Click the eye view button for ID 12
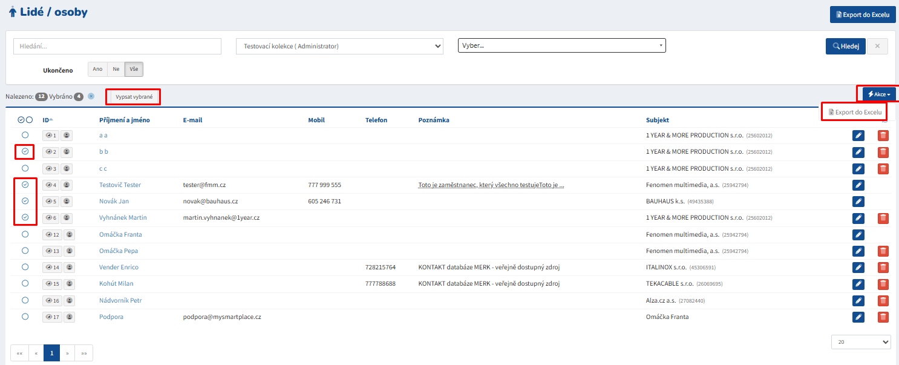 pos(52,234)
